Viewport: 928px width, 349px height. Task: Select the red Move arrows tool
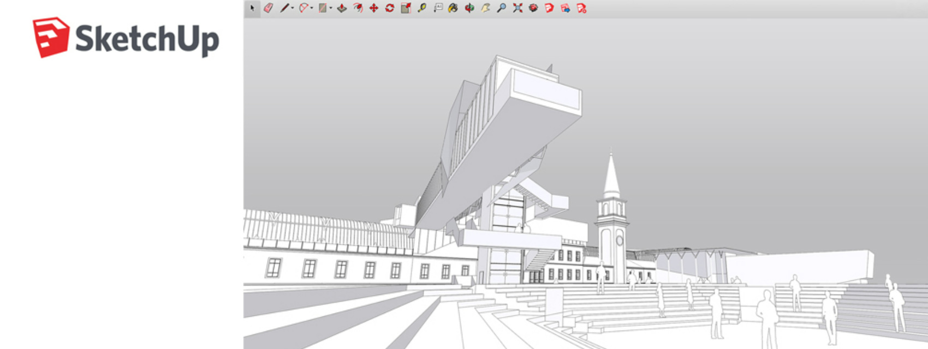(374, 8)
